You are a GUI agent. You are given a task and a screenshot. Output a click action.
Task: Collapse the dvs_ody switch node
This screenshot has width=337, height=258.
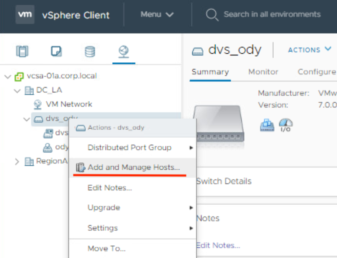coord(27,119)
